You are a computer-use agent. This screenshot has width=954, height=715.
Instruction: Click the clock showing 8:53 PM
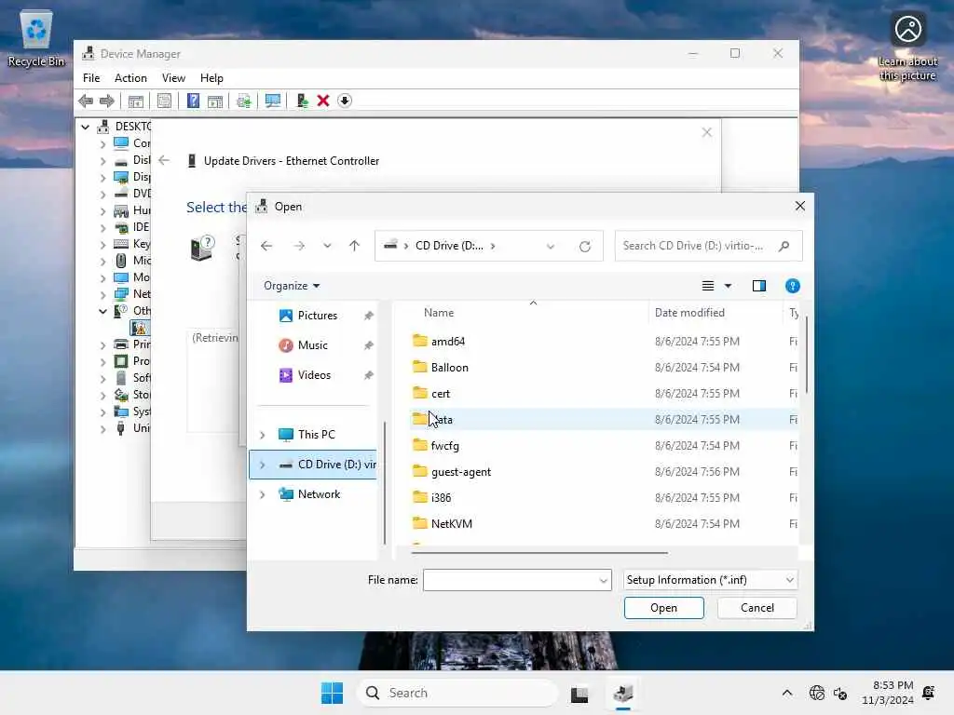[x=888, y=693]
